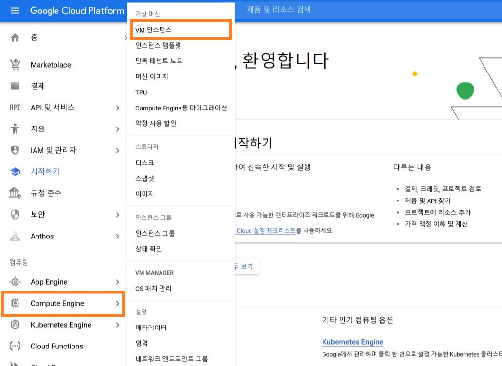This screenshot has height=366, width=502.
Task: Expand the IAM 및 관리자 submenu arrow
Action: [x=118, y=150]
